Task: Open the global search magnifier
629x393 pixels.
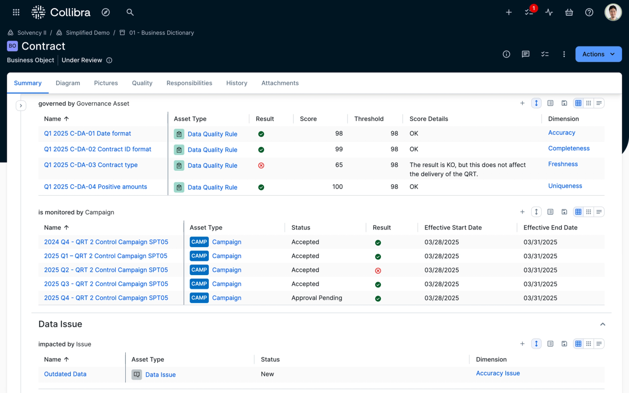Action: tap(130, 12)
